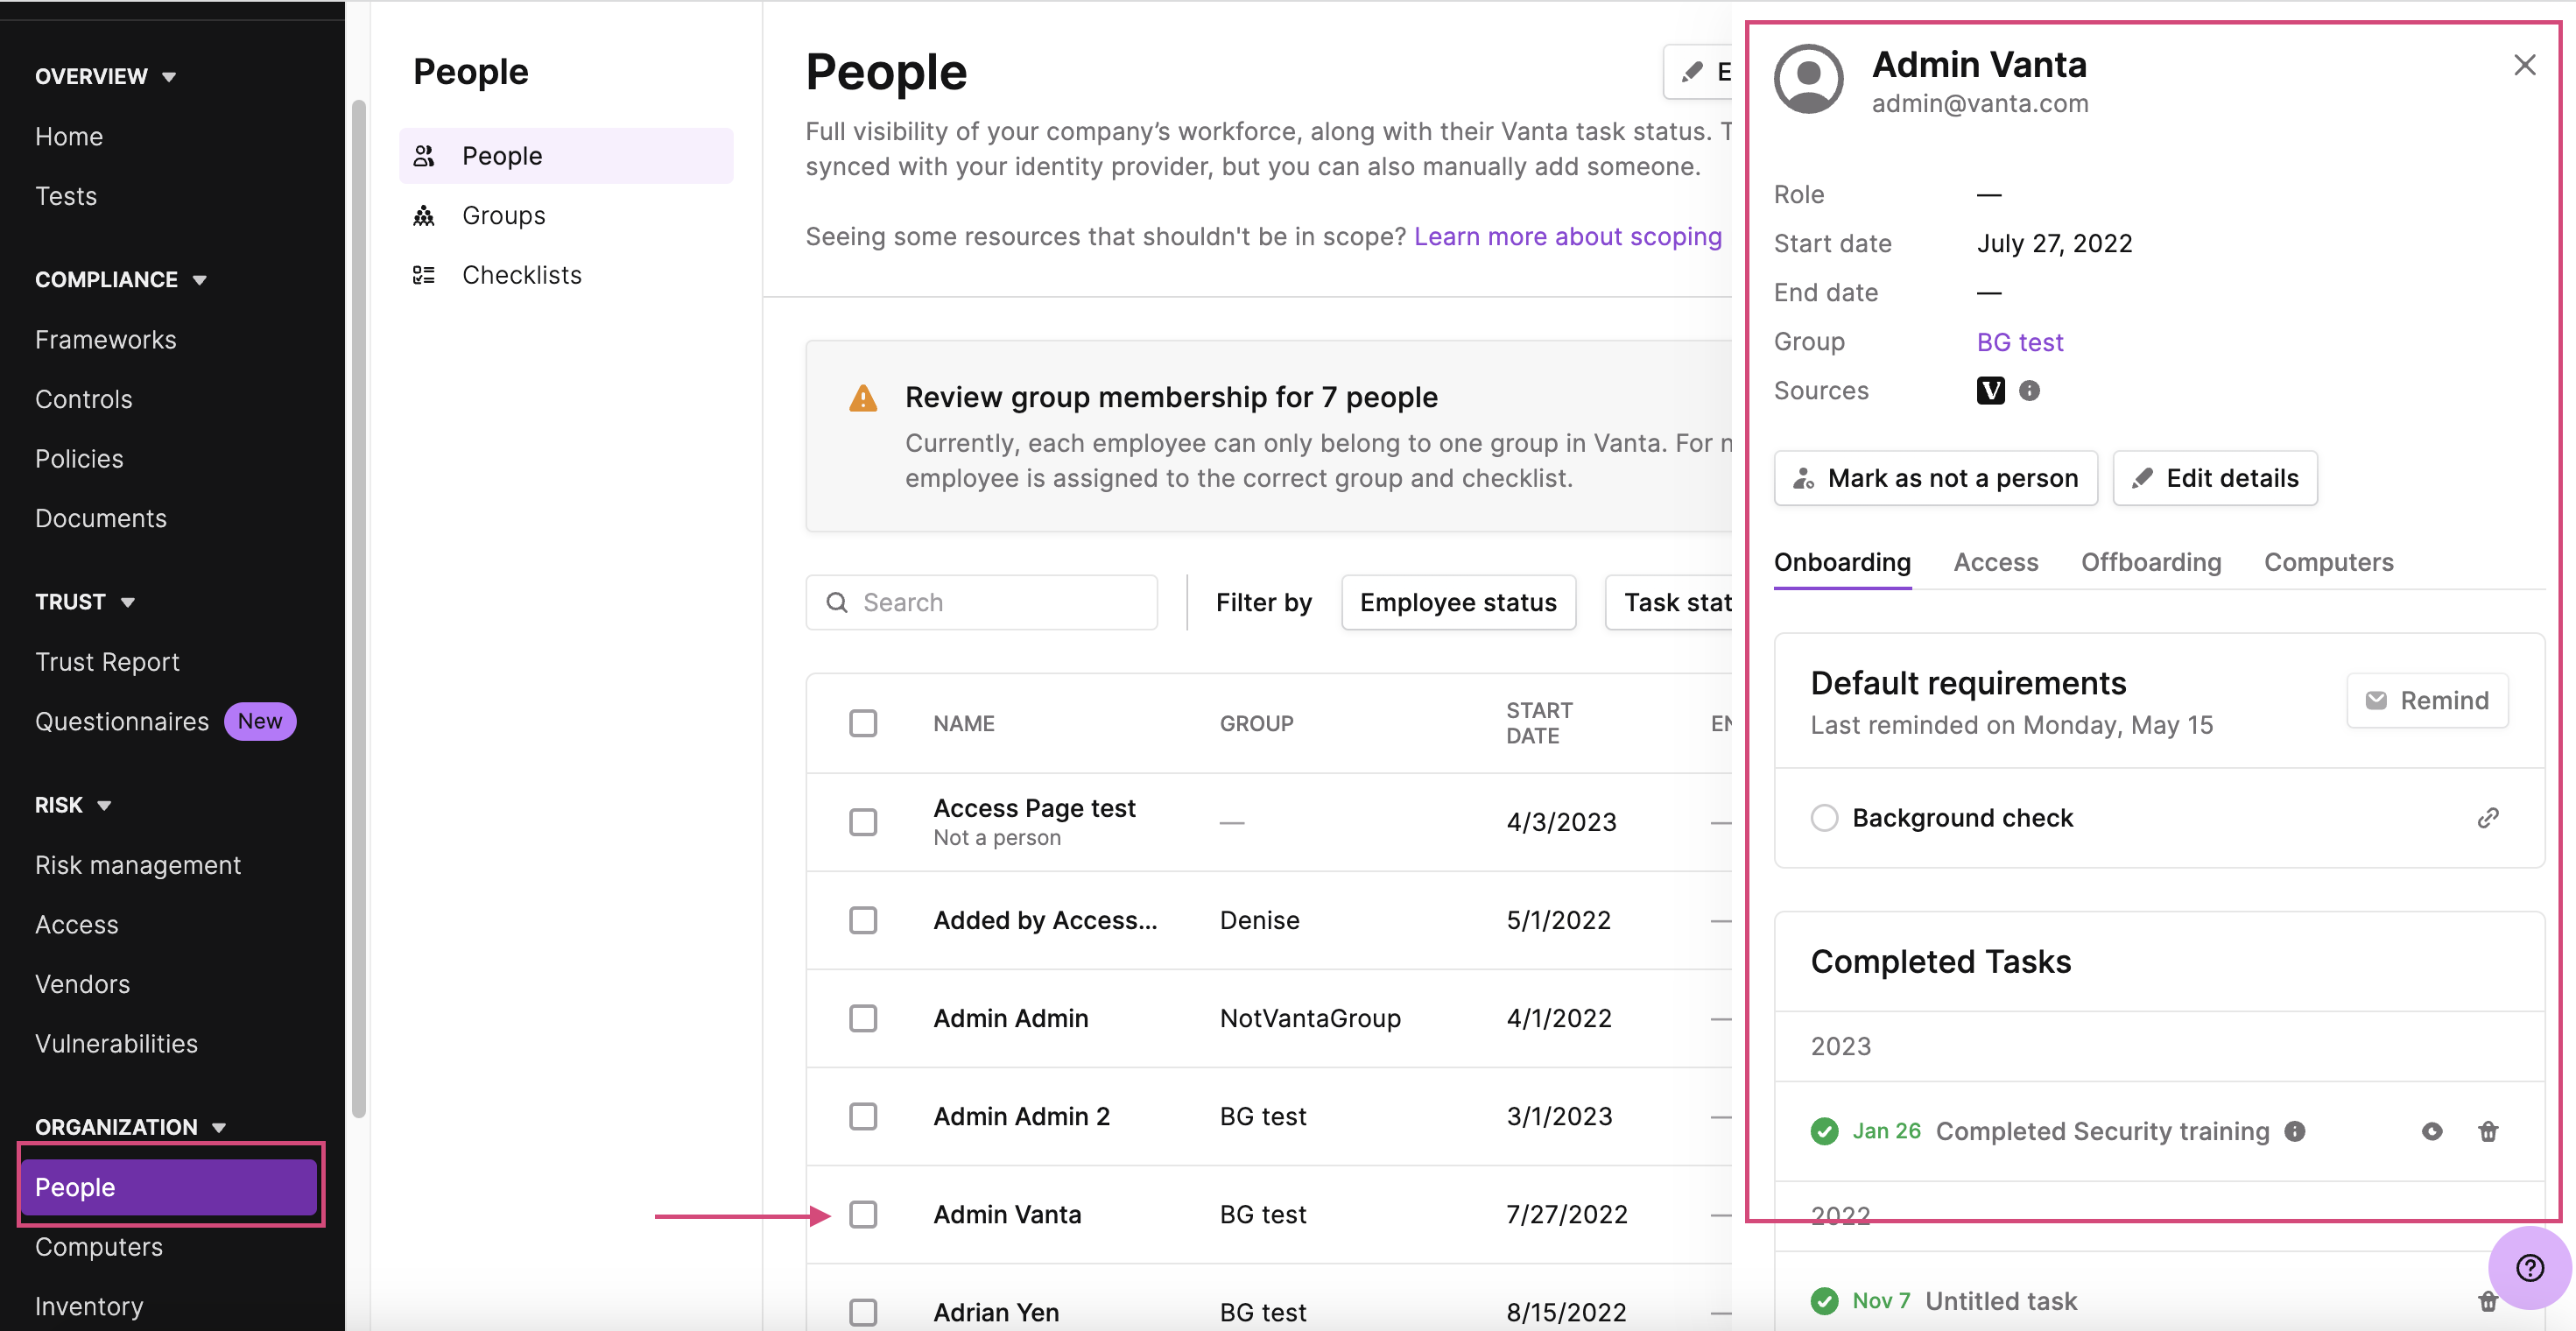Open Risk management in the sidebar
The image size is (2576, 1331).
pos(138,865)
